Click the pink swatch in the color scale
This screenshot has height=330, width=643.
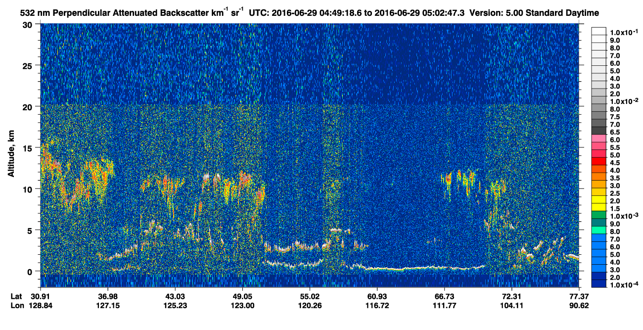[x=598, y=139]
